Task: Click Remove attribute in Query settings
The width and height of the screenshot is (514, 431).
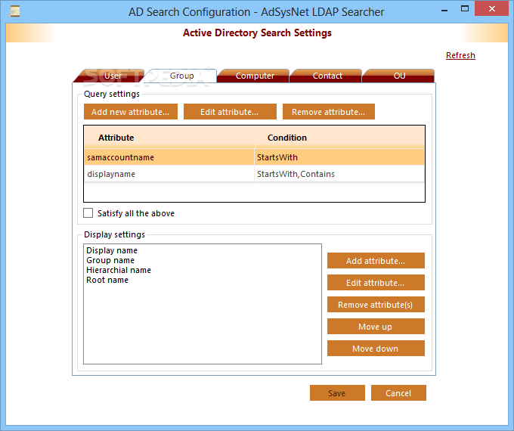Action: click(329, 112)
